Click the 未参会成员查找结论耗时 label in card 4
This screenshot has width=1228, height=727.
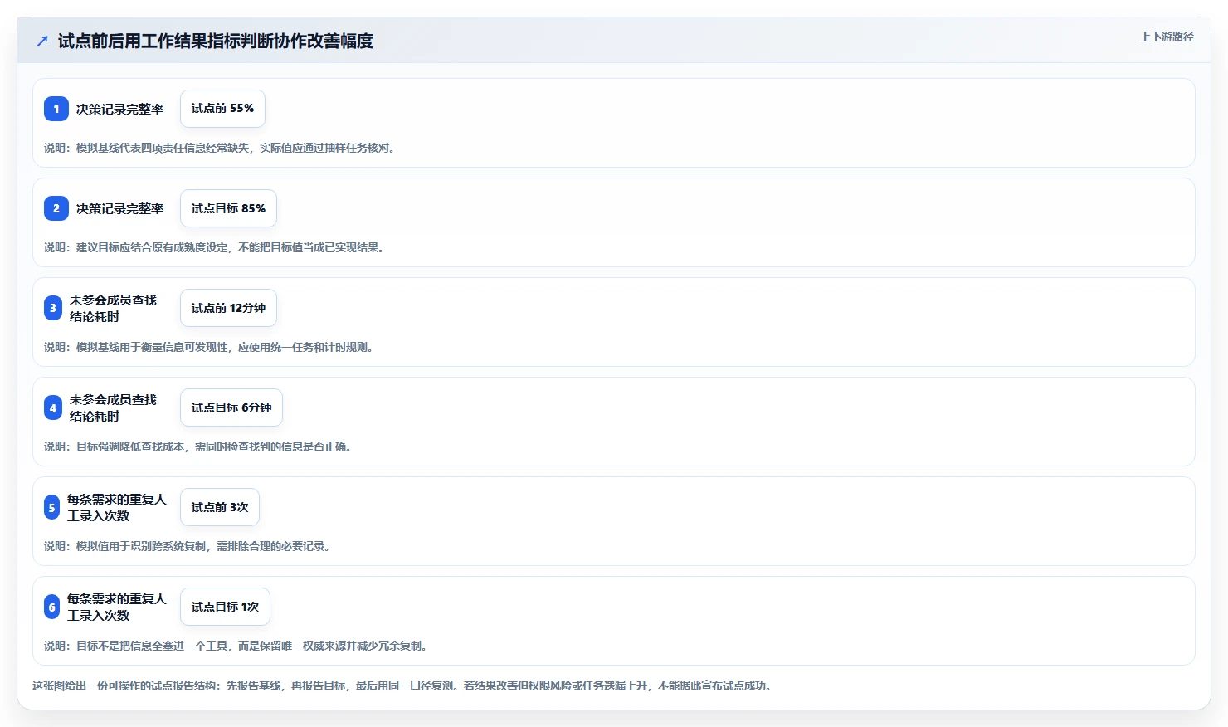(114, 407)
